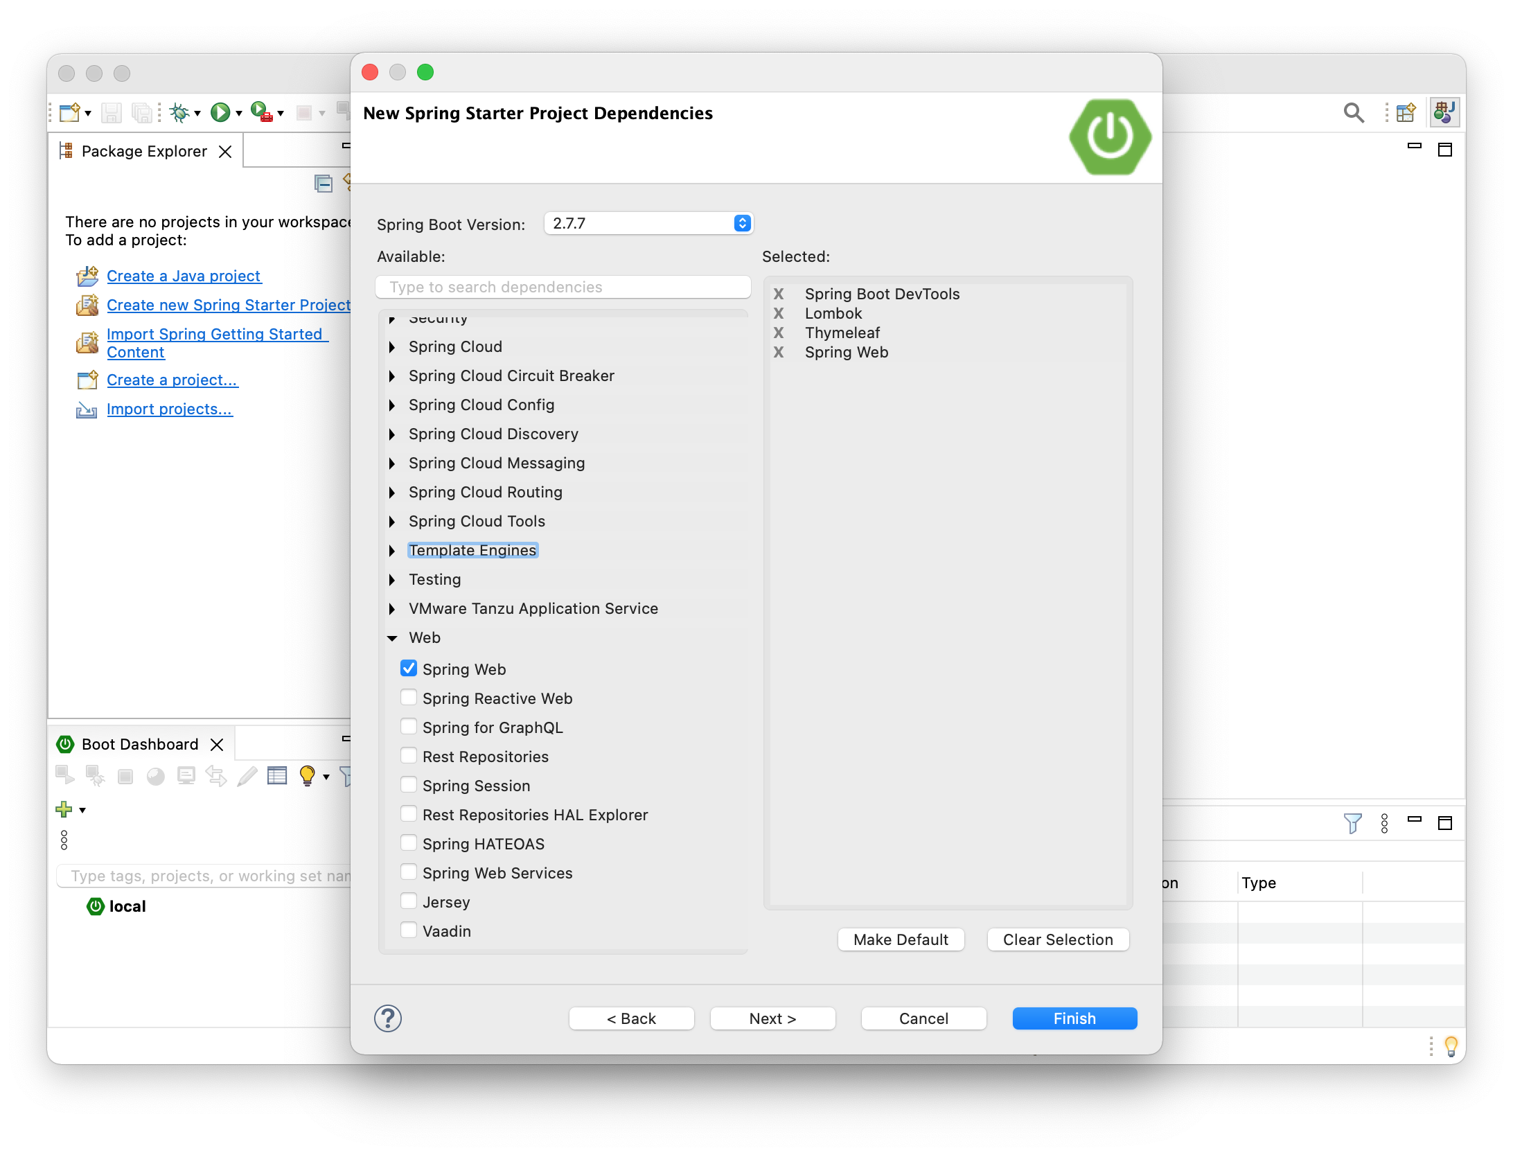The height and width of the screenshot is (1157, 1513).
Task: Open dropdown arrow beside green plus icon
Action: [x=82, y=810]
